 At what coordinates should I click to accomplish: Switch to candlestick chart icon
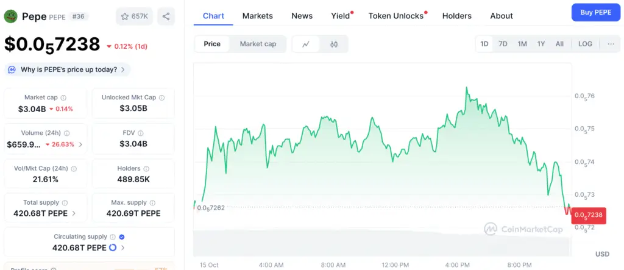click(x=334, y=44)
